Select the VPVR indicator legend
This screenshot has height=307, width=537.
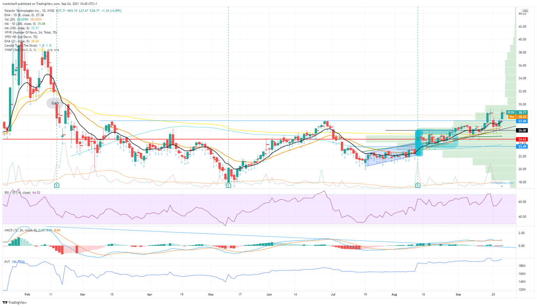pos(31,32)
